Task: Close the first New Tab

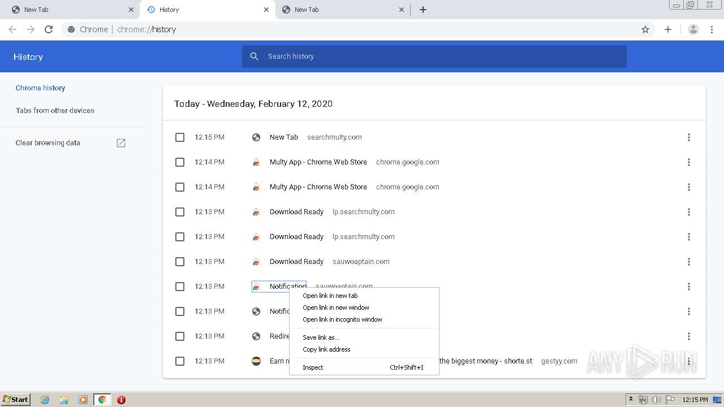Action: coord(131,10)
